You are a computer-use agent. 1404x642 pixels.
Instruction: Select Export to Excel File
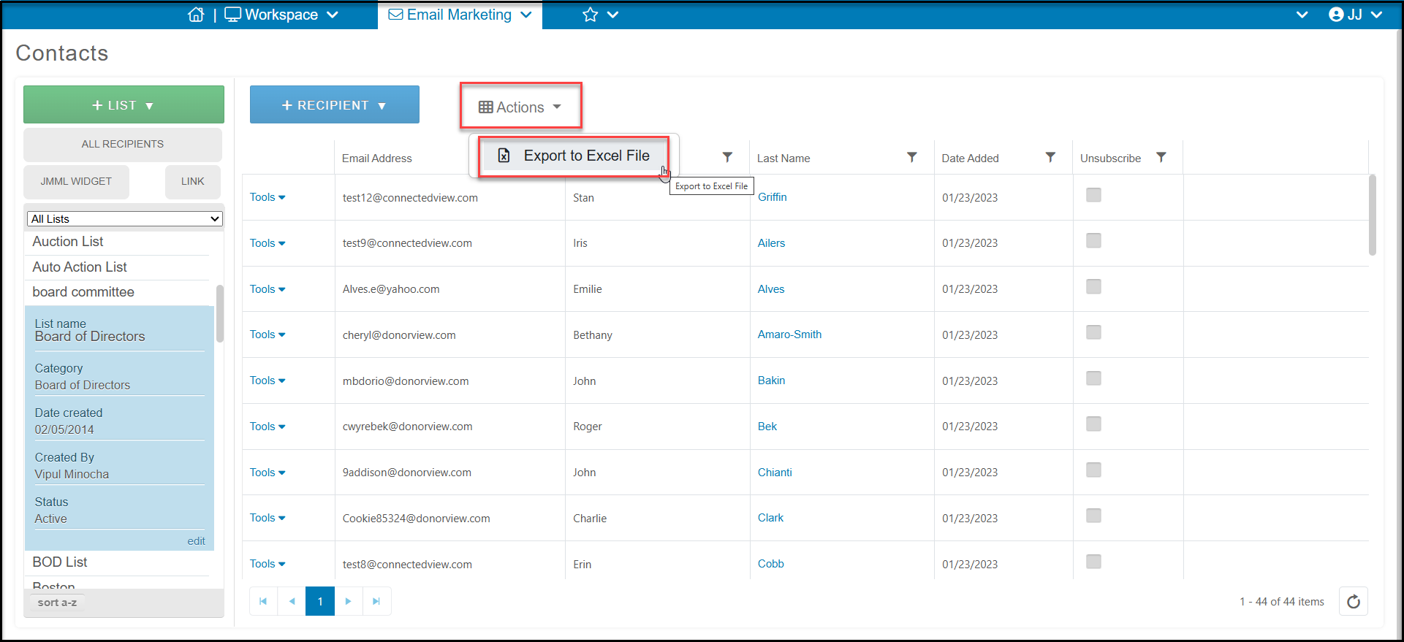tap(574, 156)
